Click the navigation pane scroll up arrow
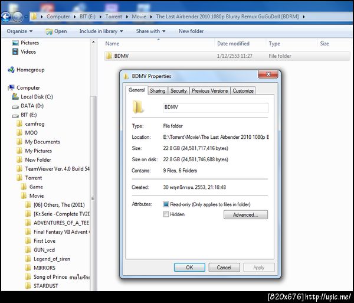 [x=93, y=42]
